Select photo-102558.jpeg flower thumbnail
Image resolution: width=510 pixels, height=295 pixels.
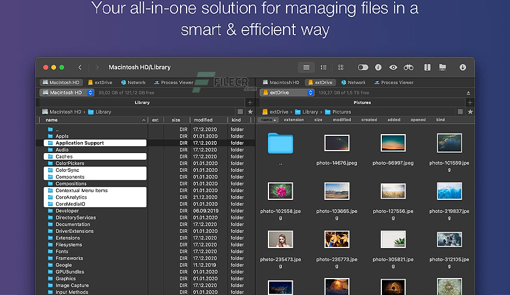point(281,191)
